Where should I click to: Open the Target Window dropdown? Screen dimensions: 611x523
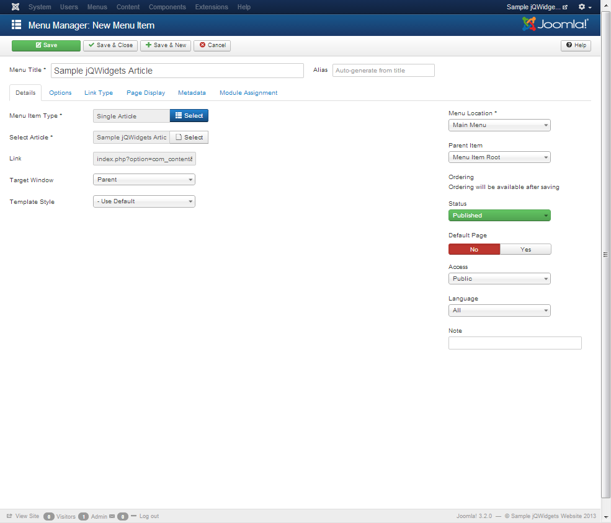pos(144,180)
